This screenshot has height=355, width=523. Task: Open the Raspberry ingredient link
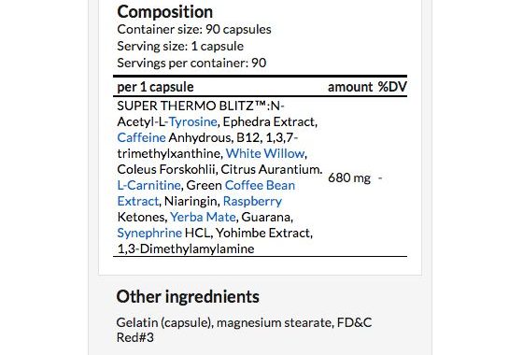tap(252, 201)
